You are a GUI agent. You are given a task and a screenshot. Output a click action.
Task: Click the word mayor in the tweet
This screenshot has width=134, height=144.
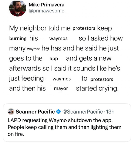pyautogui.click(x=61, y=89)
